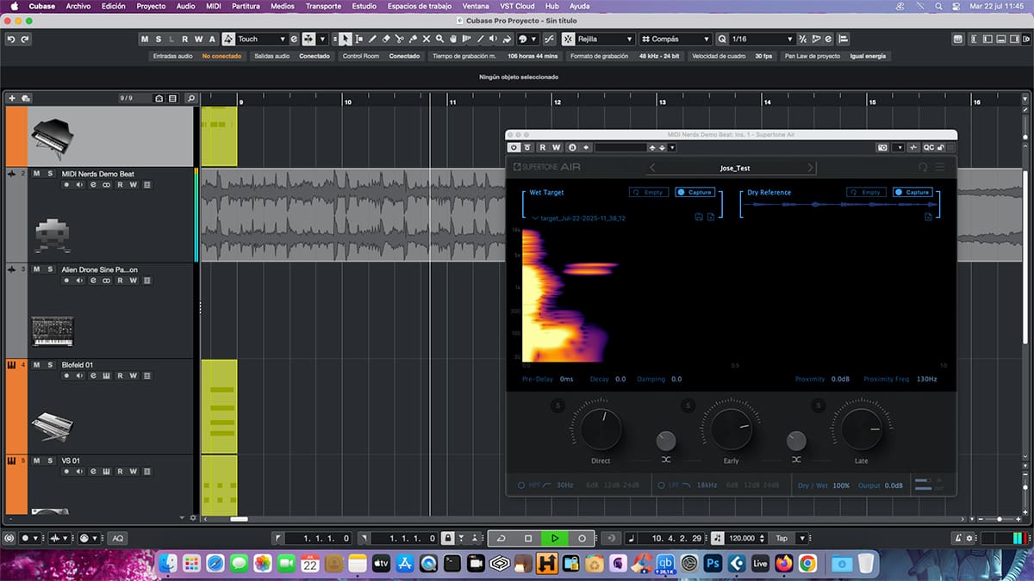Viewport: 1034px width, 581px height.
Task: Open the Archivo menu
Action: point(78,6)
